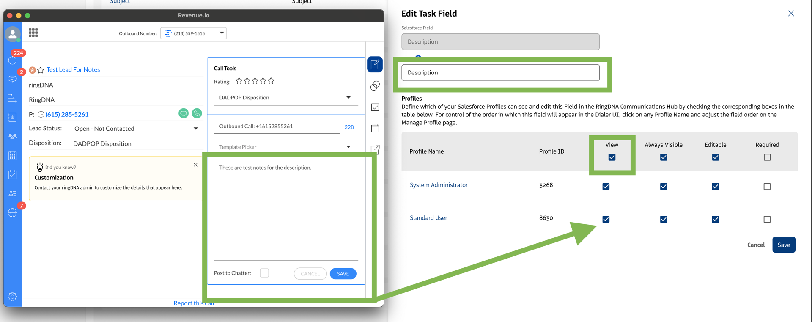Image resolution: width=812 pixels, height=322 pixels.
Task: Open the app grid launcher icon
Action: (33, 33)
